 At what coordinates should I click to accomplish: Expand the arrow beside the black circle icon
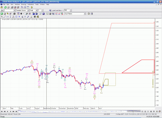23,14
